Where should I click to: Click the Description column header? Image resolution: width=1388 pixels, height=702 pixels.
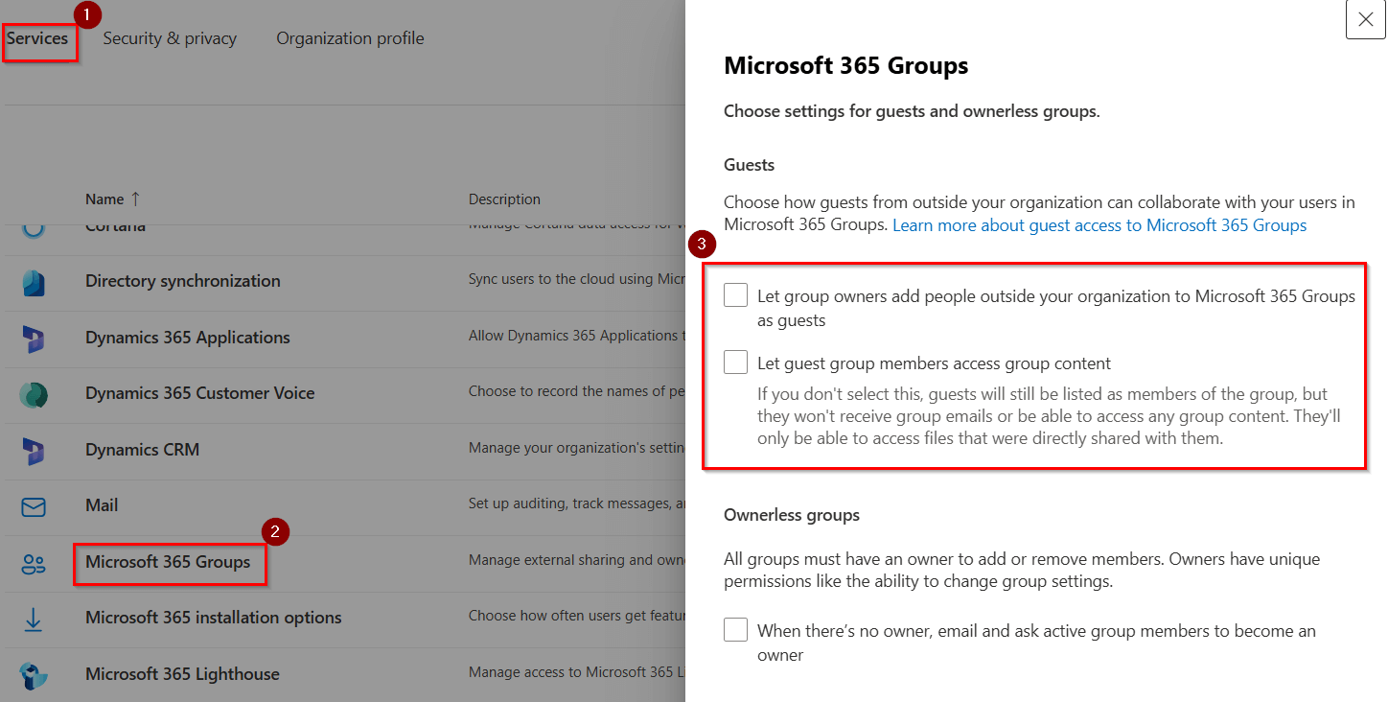(504, 199)
